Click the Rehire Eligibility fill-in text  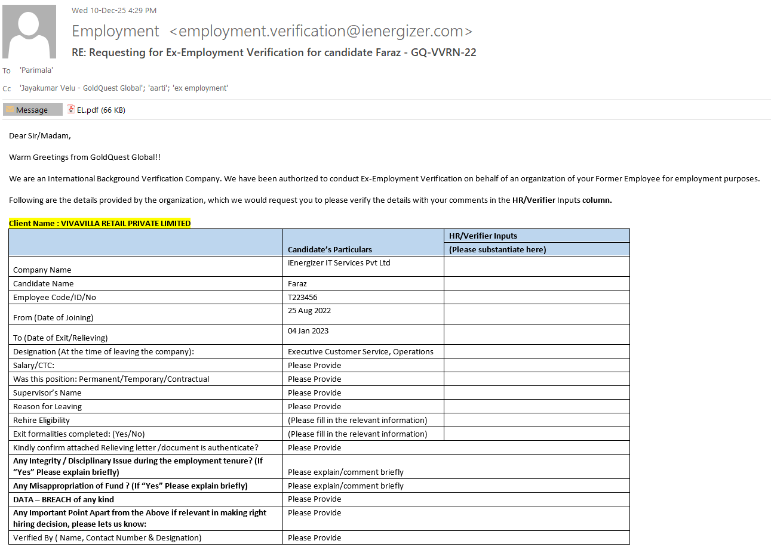[357, 420]
